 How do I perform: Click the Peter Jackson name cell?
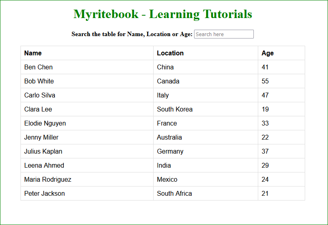tap(45, 193)
